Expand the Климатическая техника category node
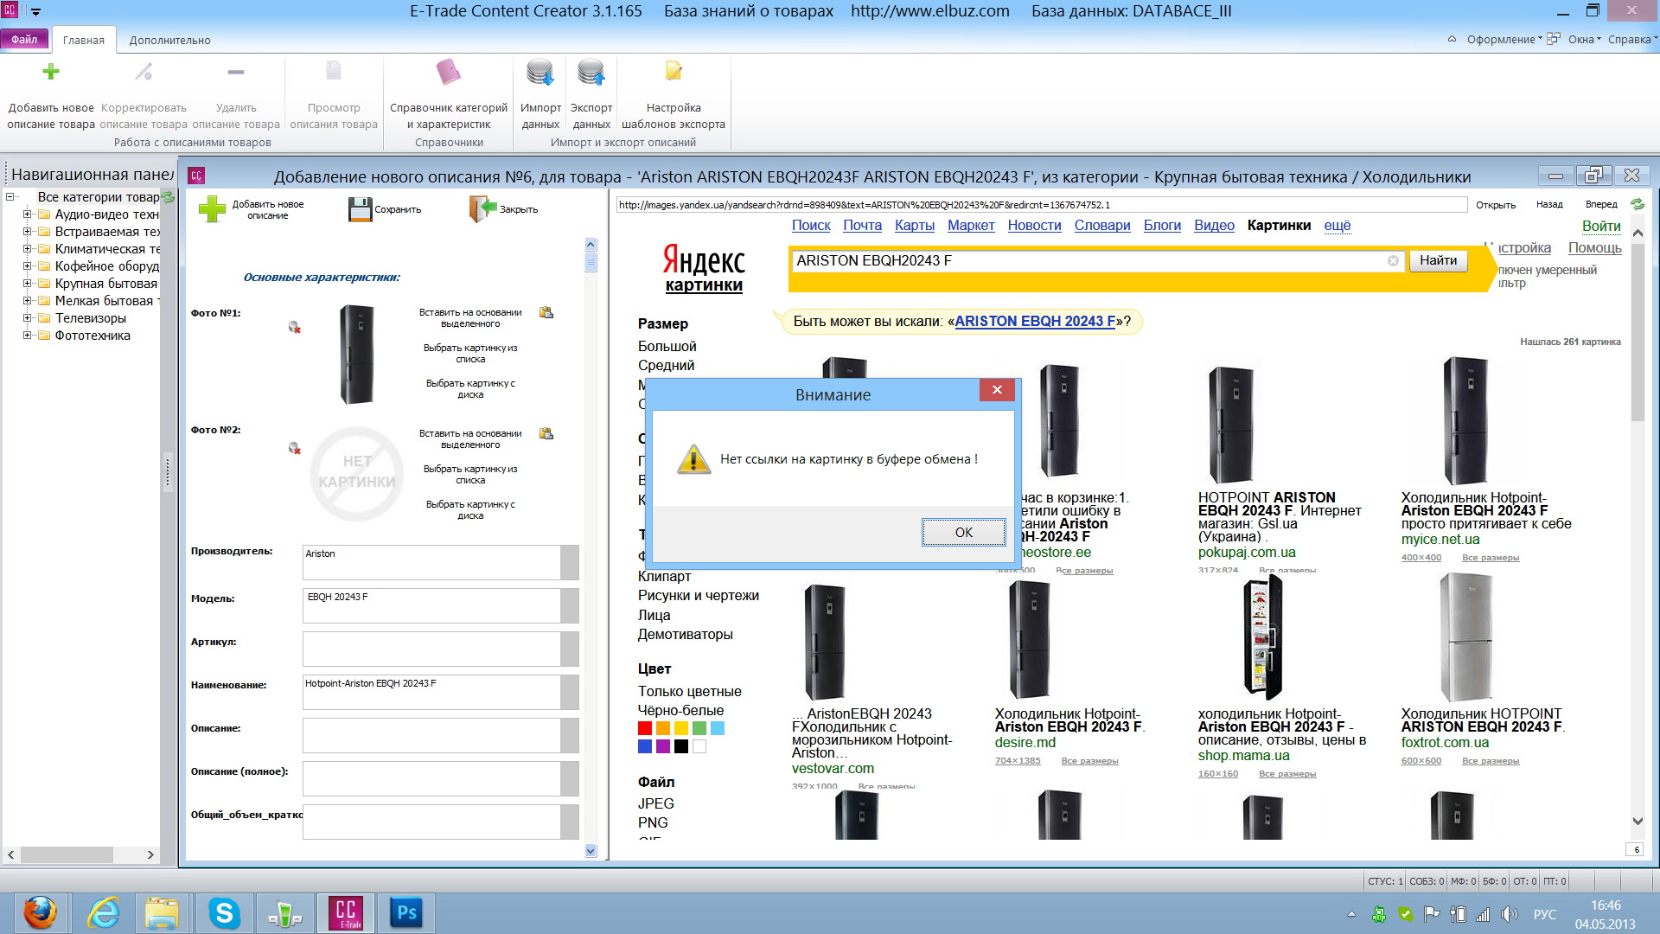 coord(27,249)
